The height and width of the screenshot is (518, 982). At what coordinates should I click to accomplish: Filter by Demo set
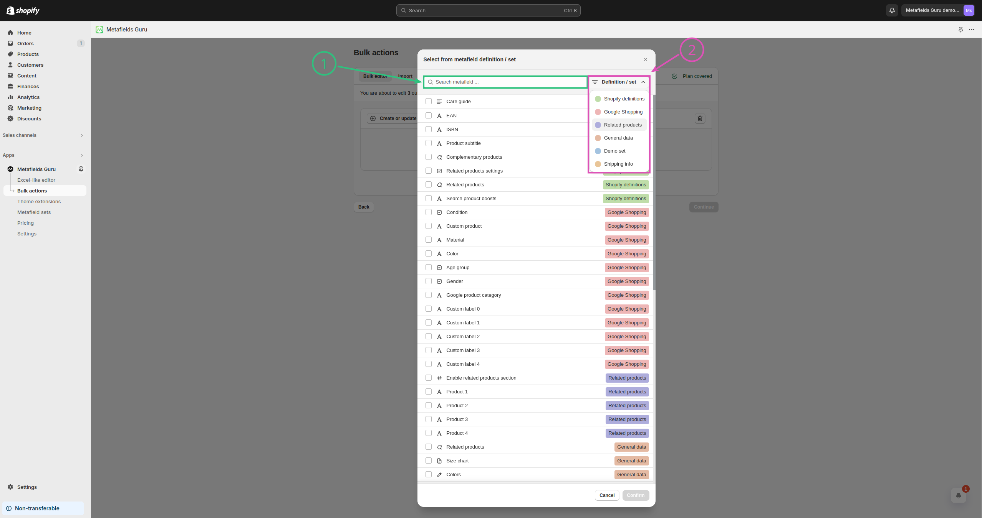(619, 151)
